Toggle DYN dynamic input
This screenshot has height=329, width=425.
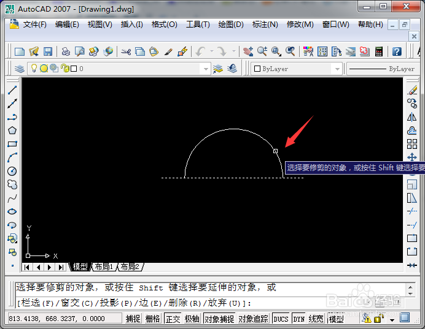[298, 319]
